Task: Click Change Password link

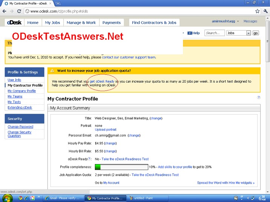Action: (x=20, y=127)
